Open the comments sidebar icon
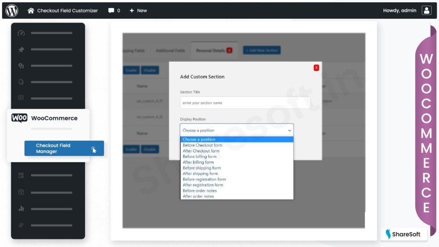The image size is (439, 247). pyautogui.click(x=21, y=98)
